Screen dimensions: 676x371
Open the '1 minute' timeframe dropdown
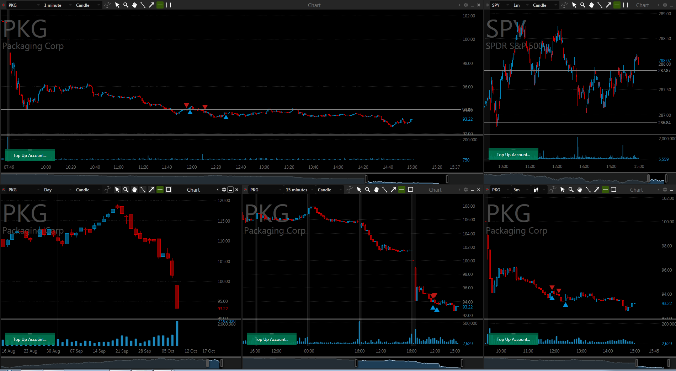point(58,5)
